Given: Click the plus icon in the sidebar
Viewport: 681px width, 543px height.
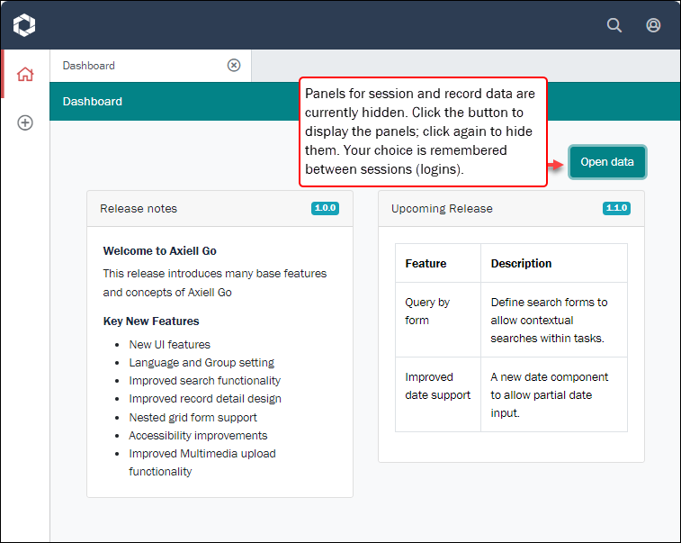Looking at the screenshot, I should pos(25,122).
